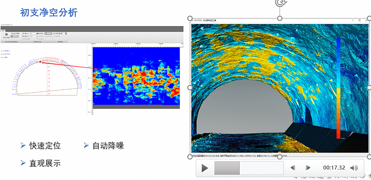The height and width of the screenshot is (180, 371).
Task: Select the tunnel cross-section diagram
Action: (x=46, y=78)
